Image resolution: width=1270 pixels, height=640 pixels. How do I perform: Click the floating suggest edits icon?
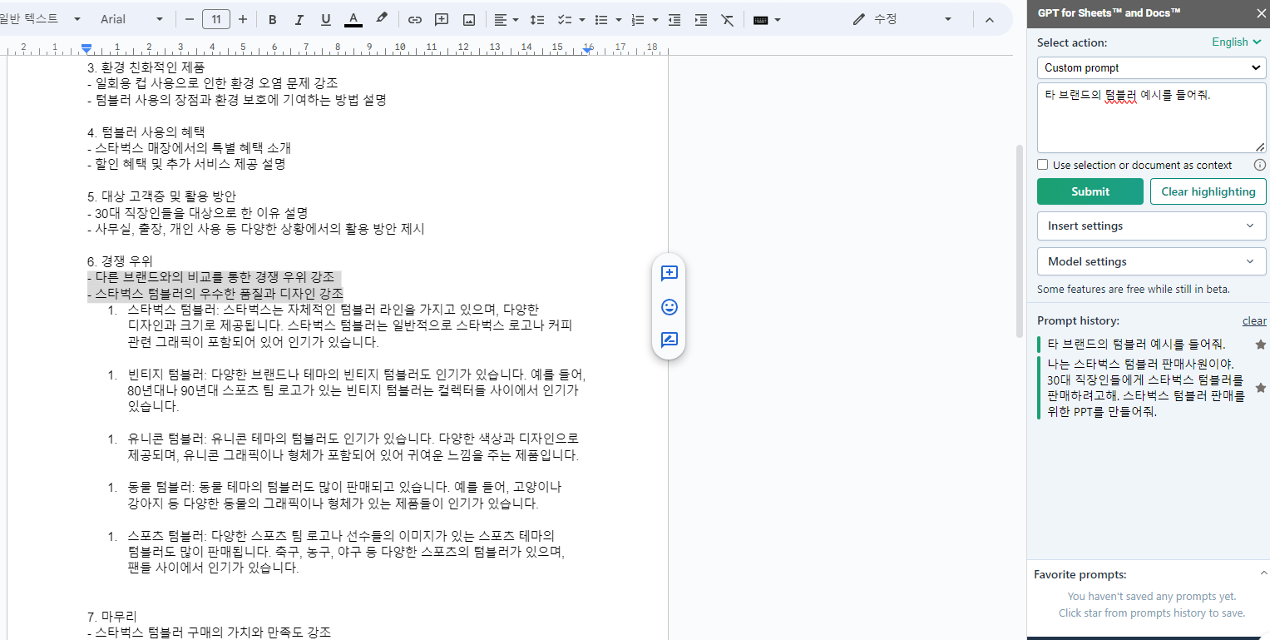coord(669,340)
